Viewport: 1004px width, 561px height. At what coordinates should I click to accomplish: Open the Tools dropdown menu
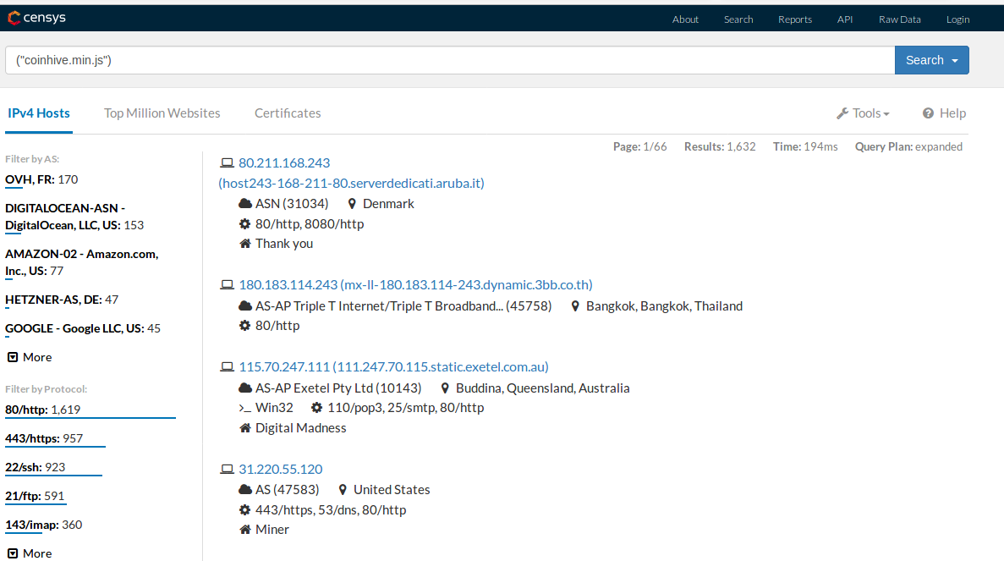point(863,113)
